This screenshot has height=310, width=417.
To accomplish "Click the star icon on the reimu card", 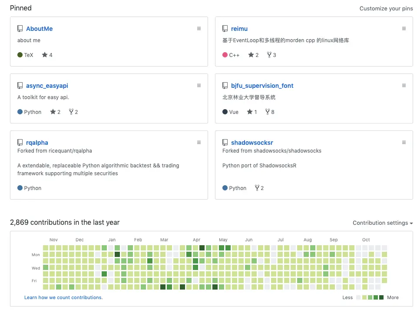I will tap(250, 55).
